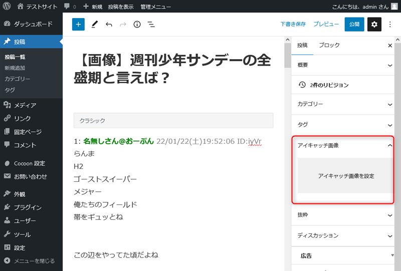Viewport: 401px width, 271px height.
Task: Open プラグイン menu item
Action: 31,207
